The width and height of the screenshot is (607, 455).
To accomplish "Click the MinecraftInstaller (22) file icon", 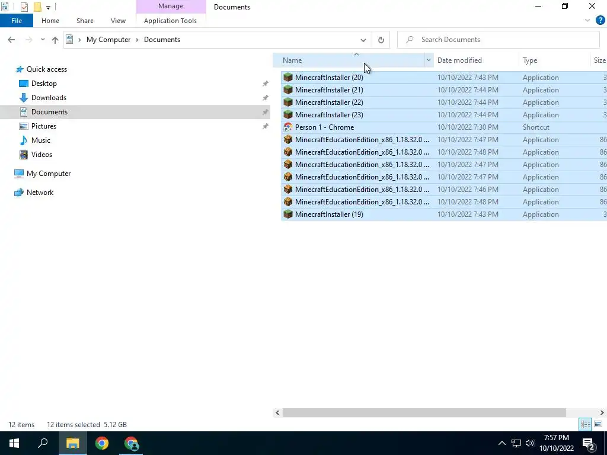I will coord(287,102).
